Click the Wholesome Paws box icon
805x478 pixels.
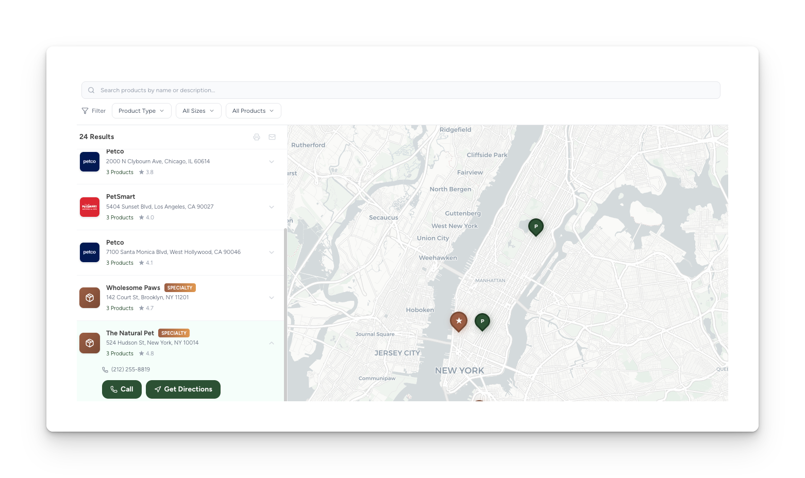(90, 298)
